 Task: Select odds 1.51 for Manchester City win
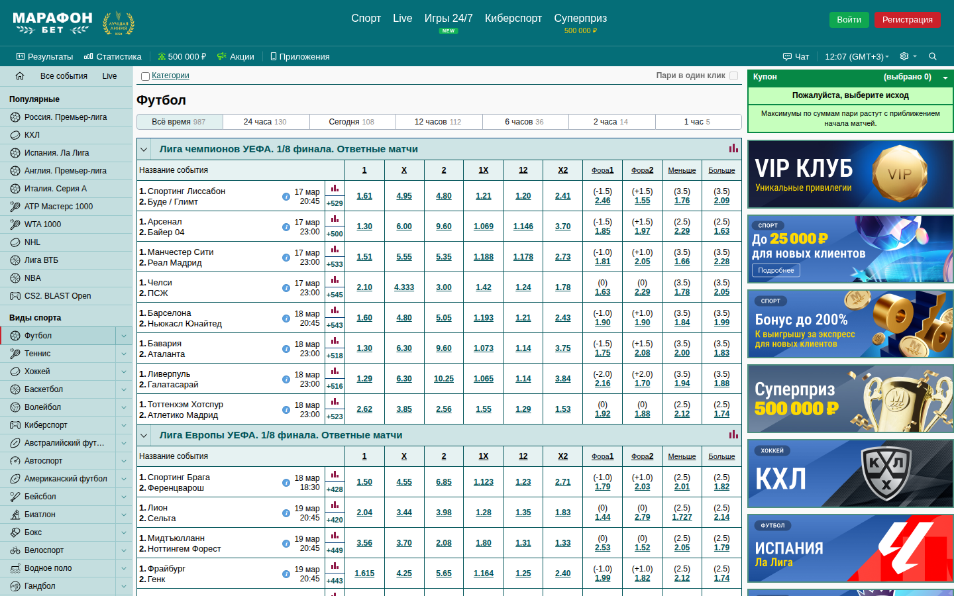(x=364, y=257)
